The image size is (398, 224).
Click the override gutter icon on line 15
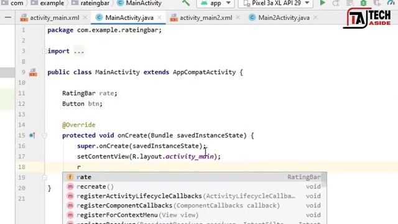click(x=32, y=136)
